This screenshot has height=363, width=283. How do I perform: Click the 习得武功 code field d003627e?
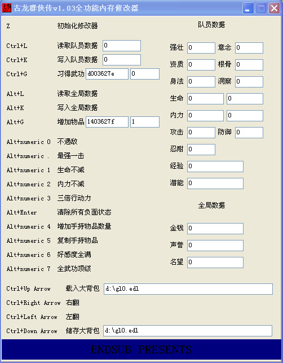[x=107, y=74]
